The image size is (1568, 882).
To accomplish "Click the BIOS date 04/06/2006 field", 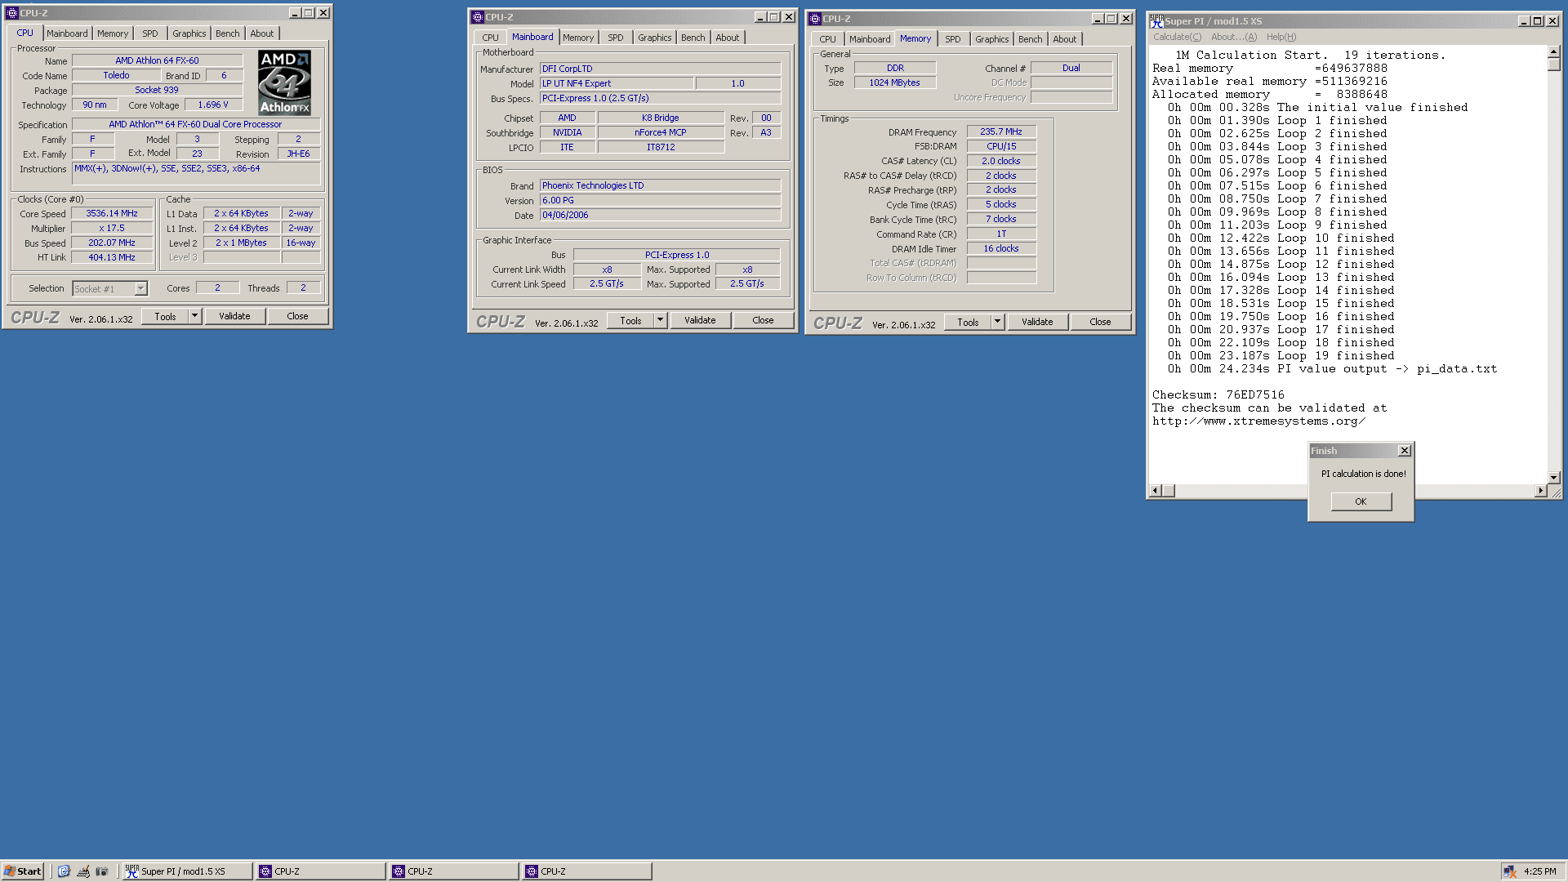I will [x=660, y=215].
